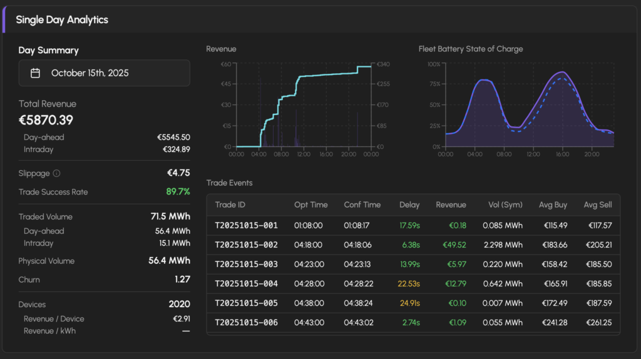
Task: Click the Revenue column header in Trade Events
Action: pos(451,205)
